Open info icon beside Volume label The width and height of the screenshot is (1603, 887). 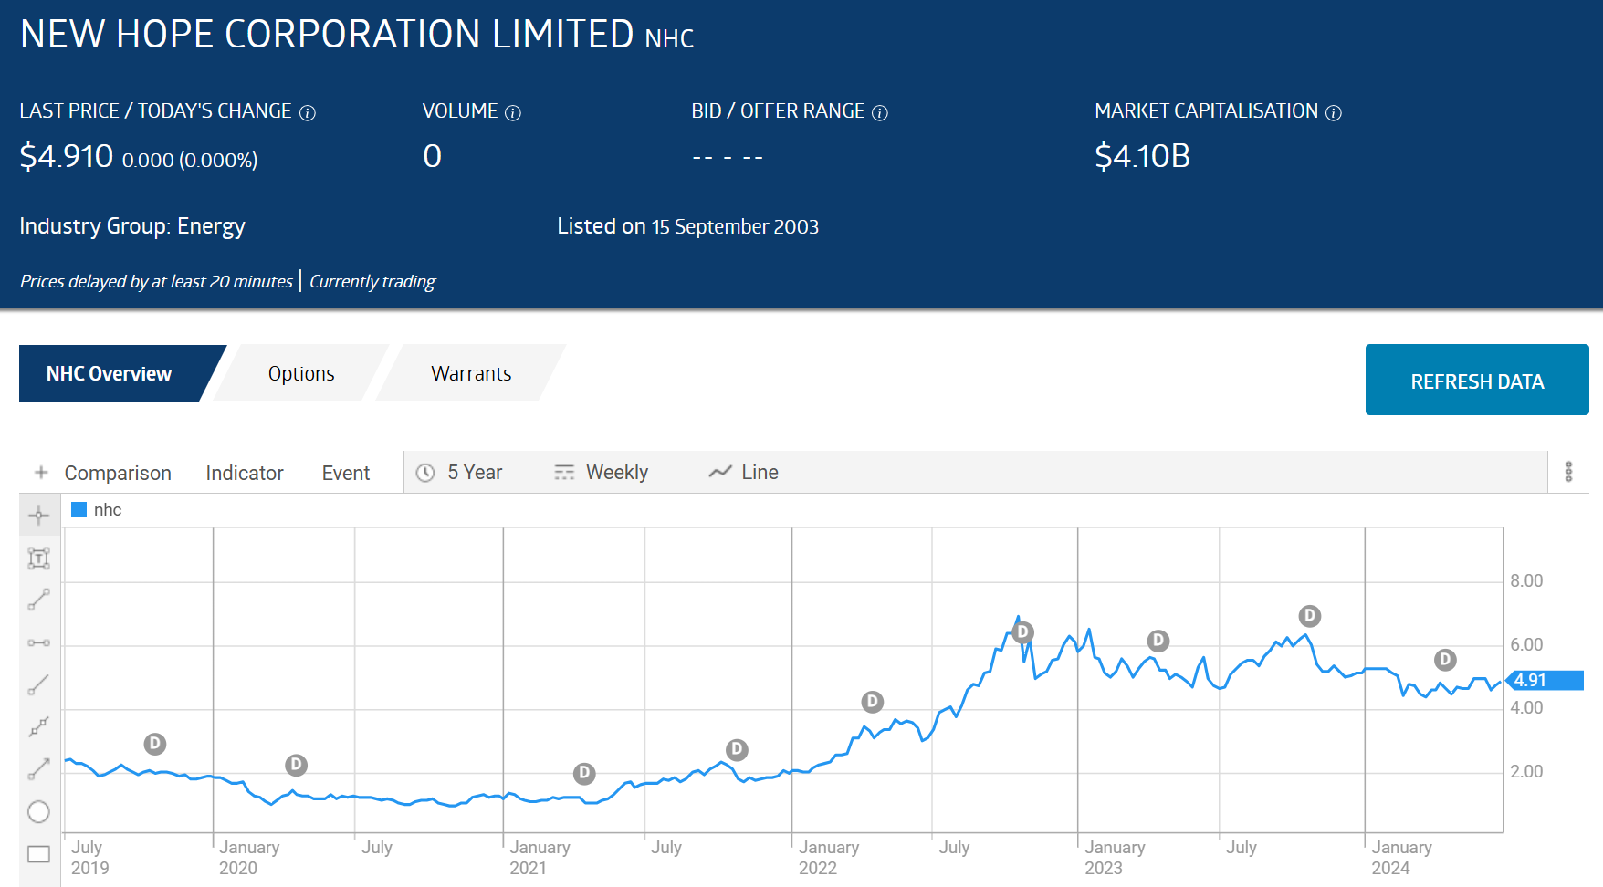[x=513, y=113]
